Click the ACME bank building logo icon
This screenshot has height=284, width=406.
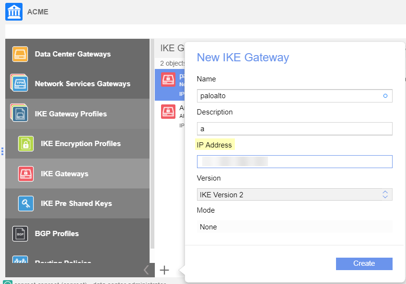coord(14,11)
